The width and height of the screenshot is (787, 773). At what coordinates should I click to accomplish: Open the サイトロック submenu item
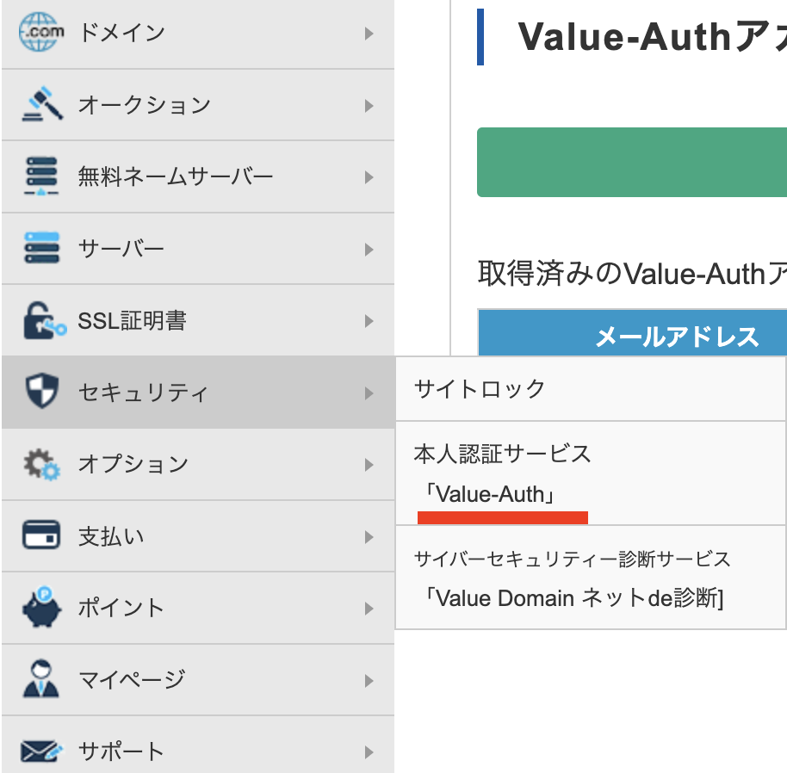[x=480, y=389]
